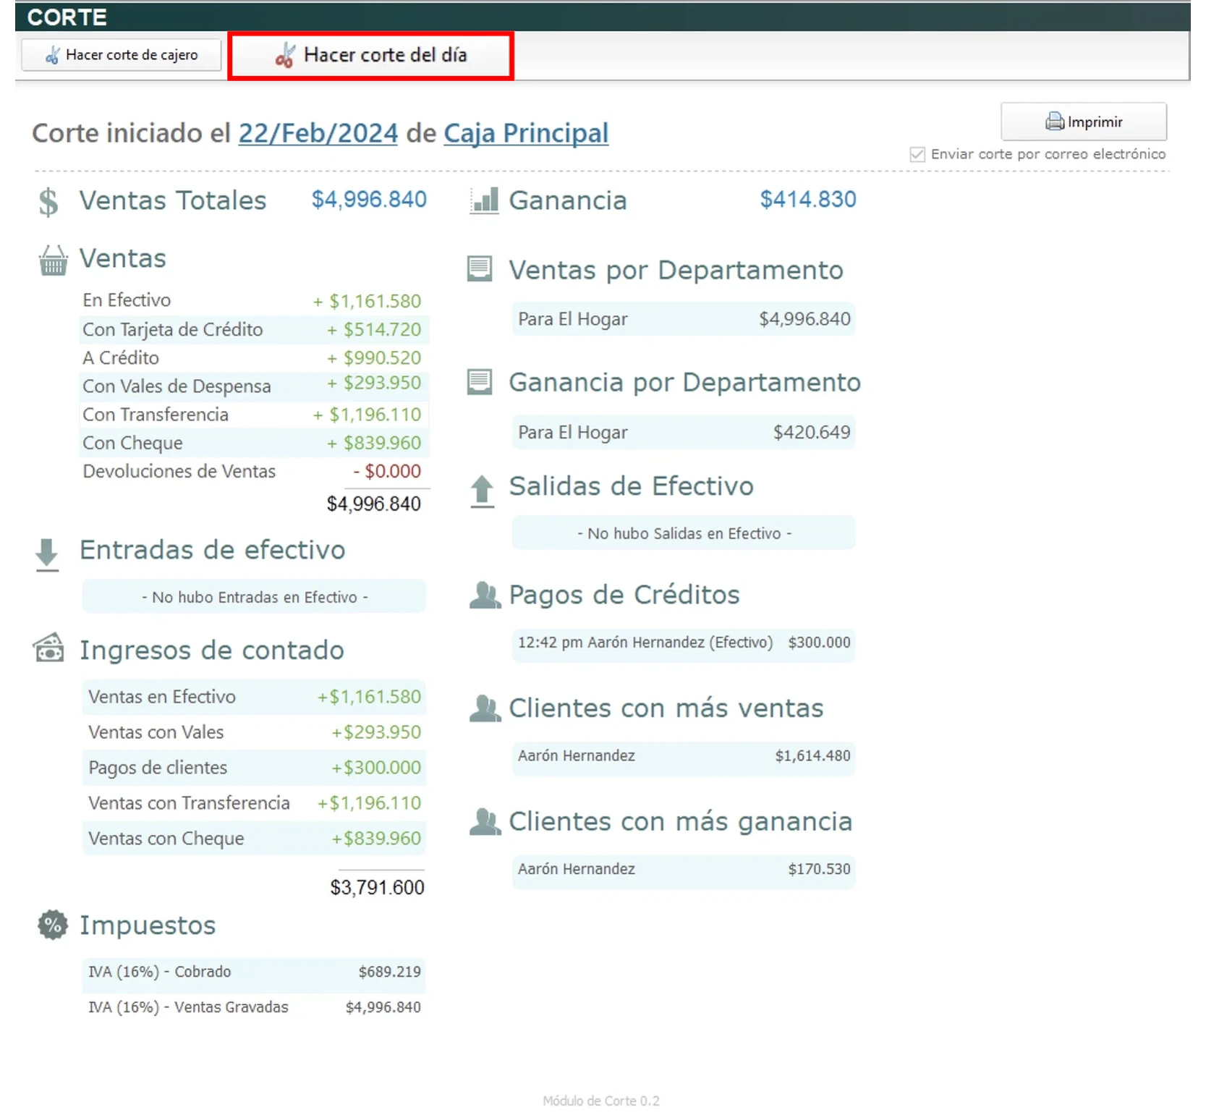Open the Caja Principal link
This screenshot has height=1115, width=1206.
525,133
